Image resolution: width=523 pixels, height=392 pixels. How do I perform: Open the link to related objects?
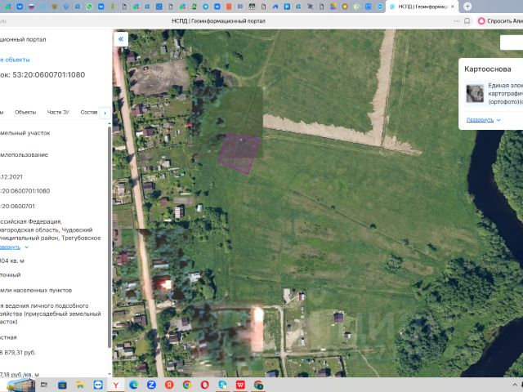click(15, 60)
